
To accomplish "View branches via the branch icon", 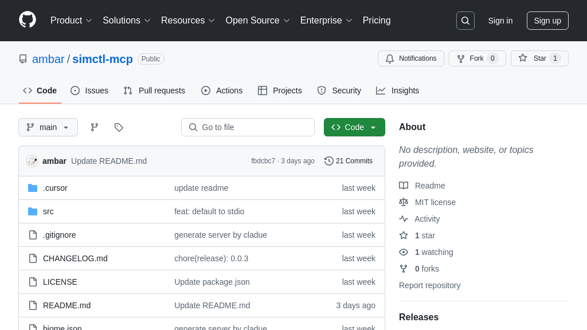I will tap(95, 127).
